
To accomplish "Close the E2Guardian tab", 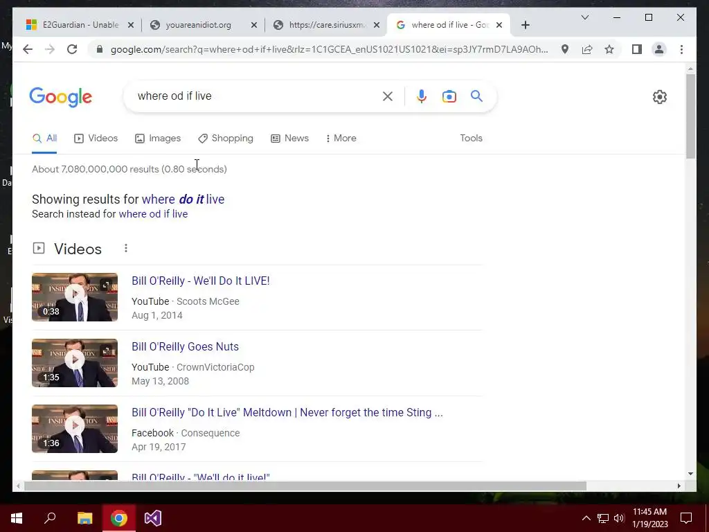I will 131,25.
